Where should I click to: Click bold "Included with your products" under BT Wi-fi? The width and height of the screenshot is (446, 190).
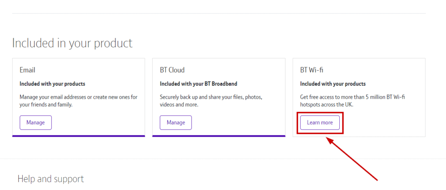coord(333,84)
